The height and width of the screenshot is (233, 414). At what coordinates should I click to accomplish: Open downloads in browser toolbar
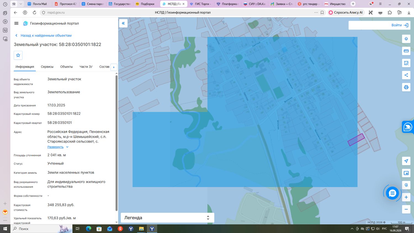[x=409, y=12]
